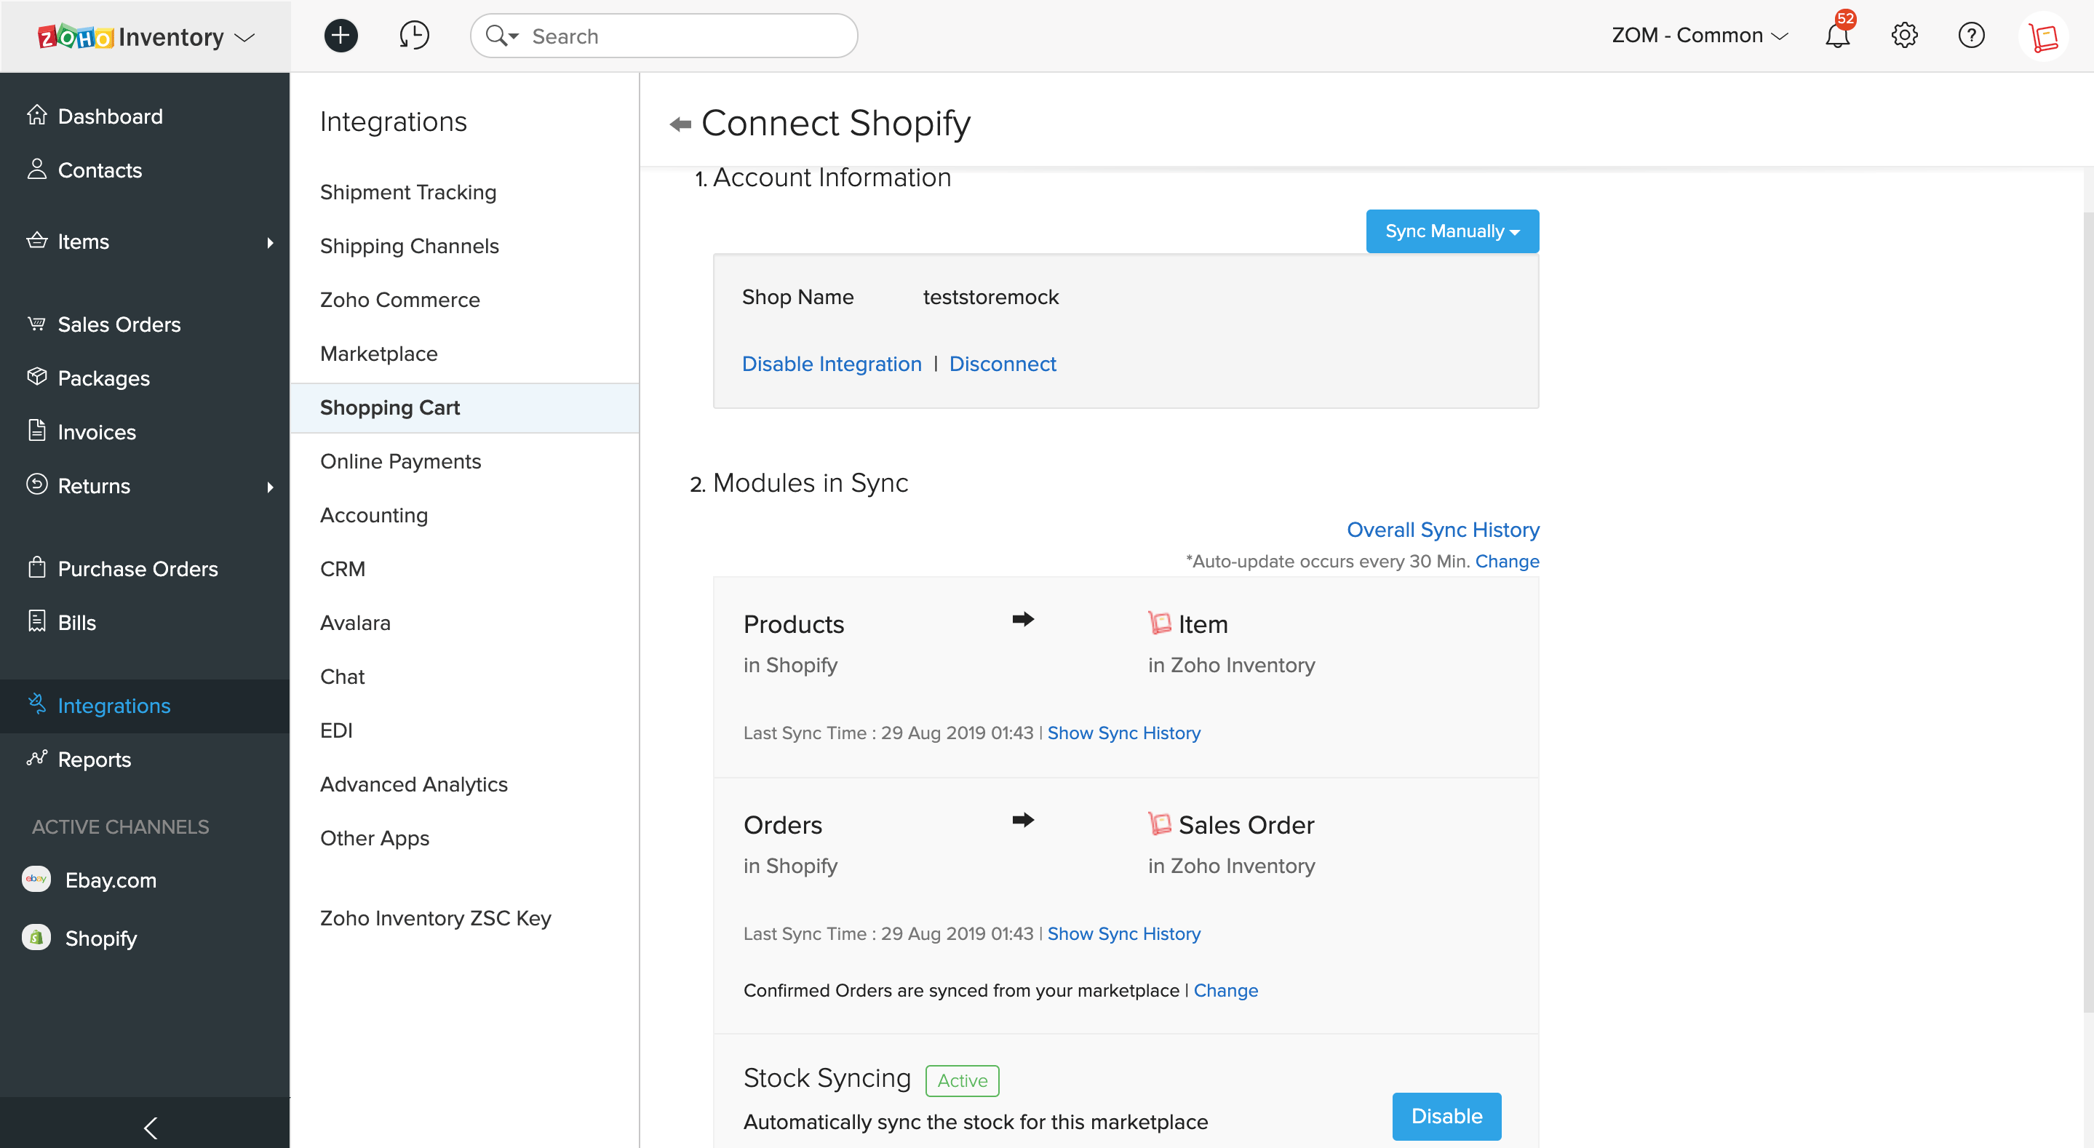Click the Returns icon in sidebar
The width and height of the screenshot is (2094, 1148).
click(36, 485)
